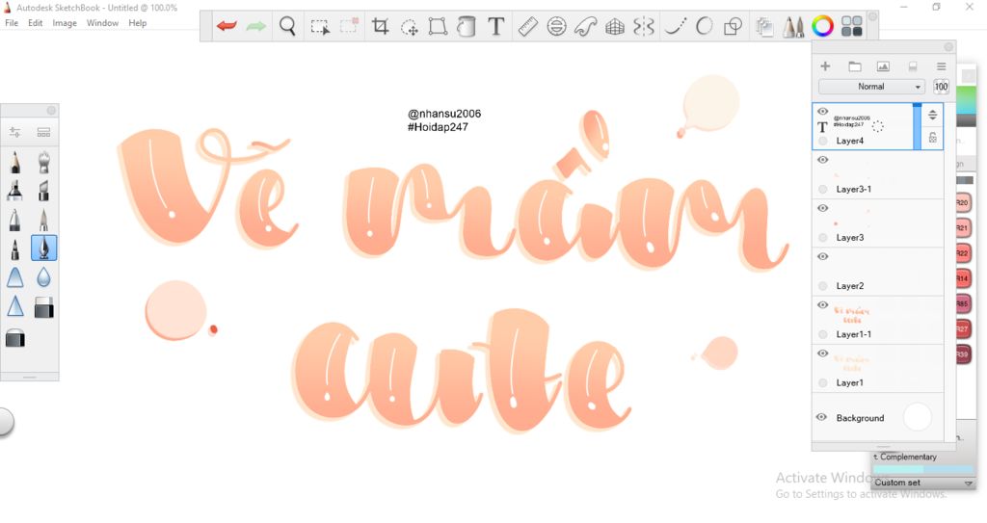Select the Flood Fill bucket tool
This screenshot has height=523, width=987.
[x=466, y=26]
